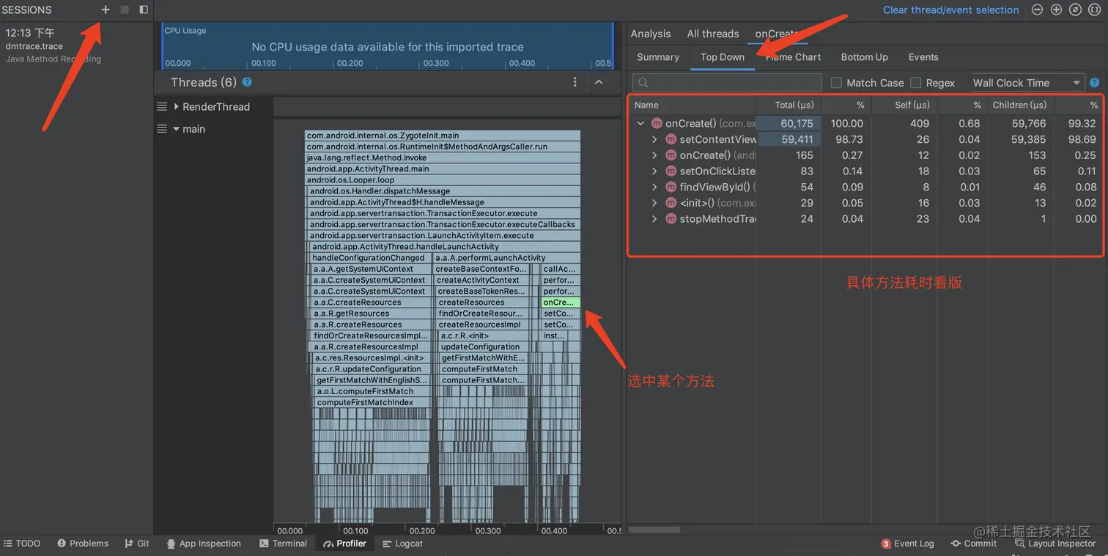Select handleConfigurationChanged block in call chart
This screenshot has width=1108, height=556.
click(370, 258)
